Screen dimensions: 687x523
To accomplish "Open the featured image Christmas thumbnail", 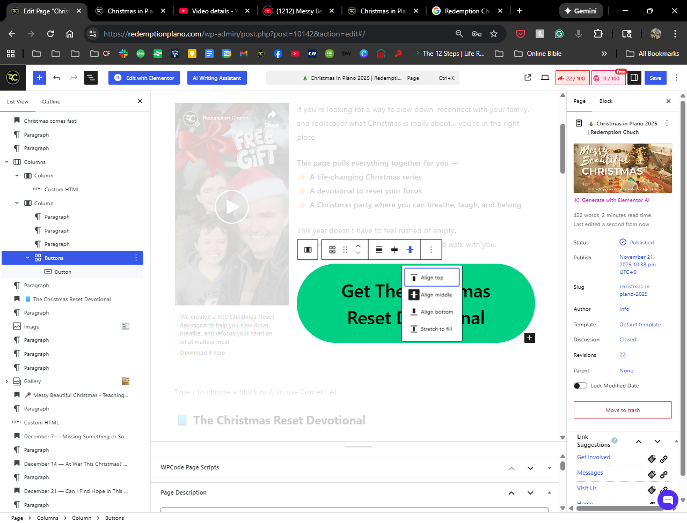I will click(x=623, y=168).
